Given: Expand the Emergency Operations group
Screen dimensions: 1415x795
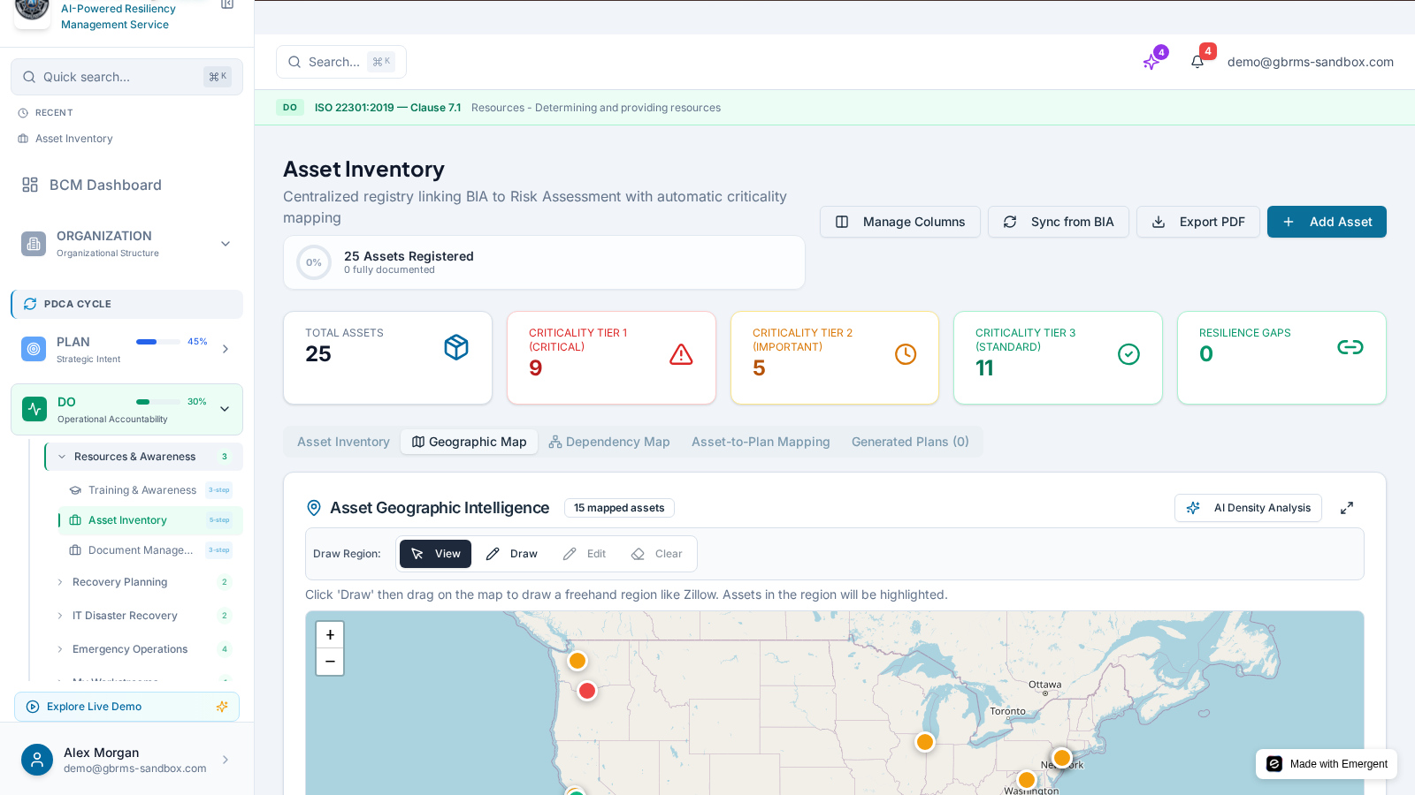Looking at the screenshot, I should pyautogui.click(x=60, y=649).
